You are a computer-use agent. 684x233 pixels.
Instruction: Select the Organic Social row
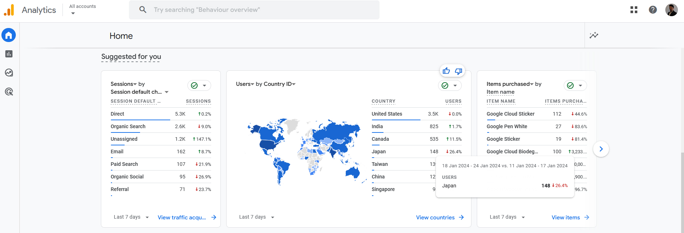coord(161,177)
